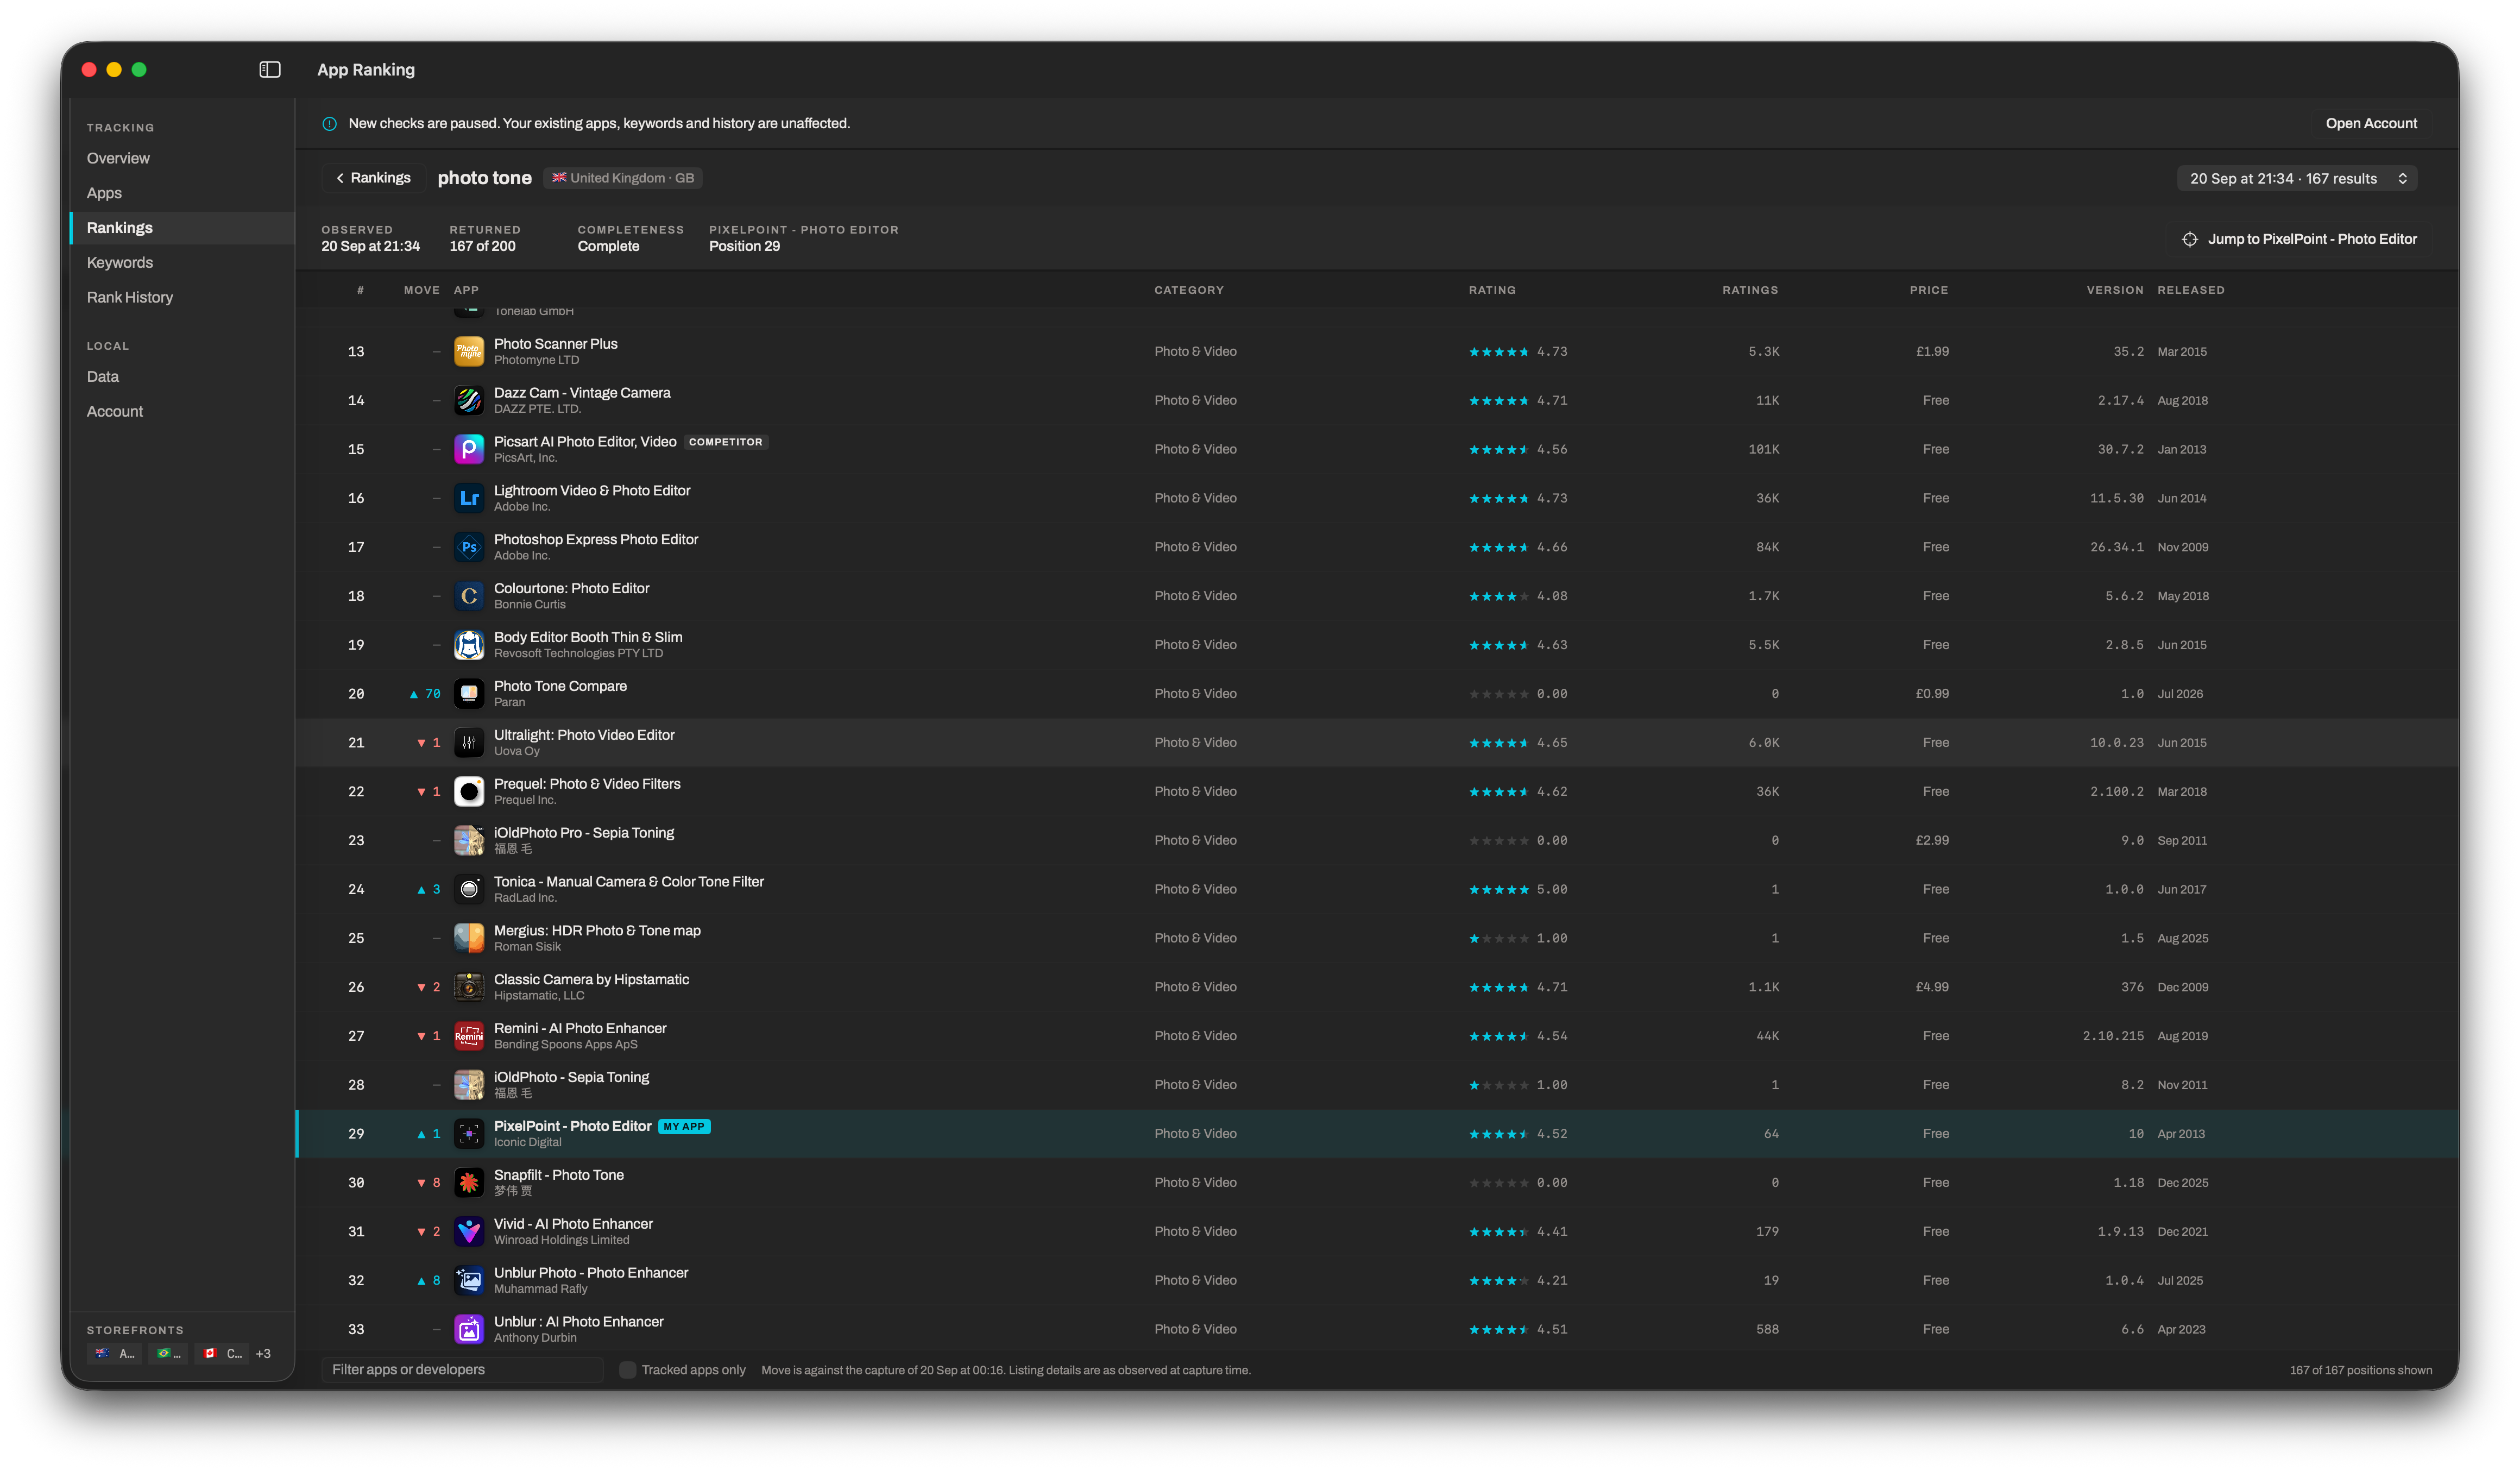Enable the Tracked apps only checkbox

(627, 1370)
